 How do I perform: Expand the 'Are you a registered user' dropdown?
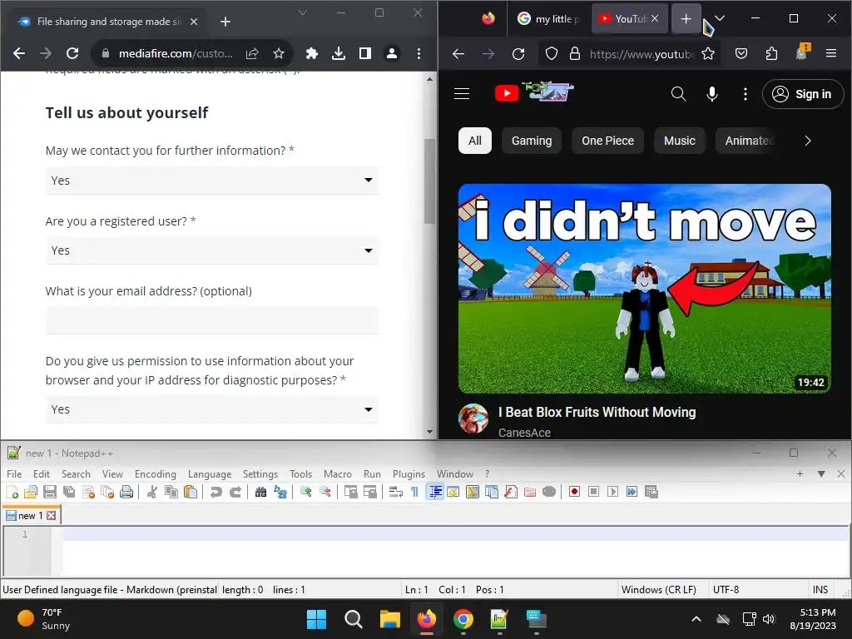click(212, 250)
